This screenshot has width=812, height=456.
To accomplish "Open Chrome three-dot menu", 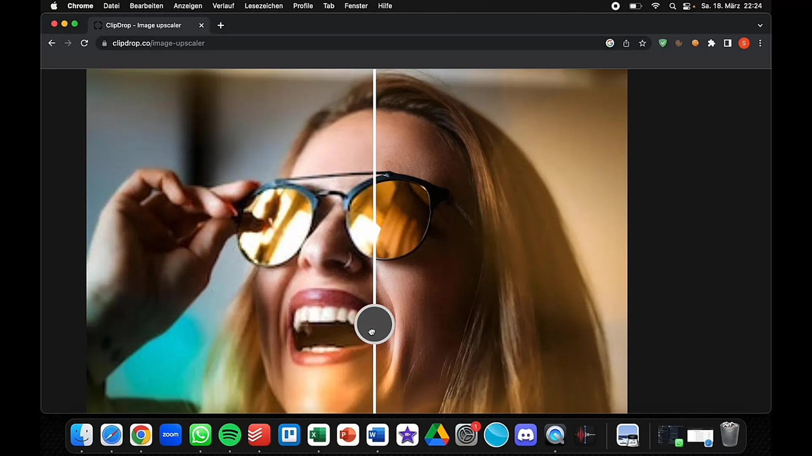I will 760,43.
